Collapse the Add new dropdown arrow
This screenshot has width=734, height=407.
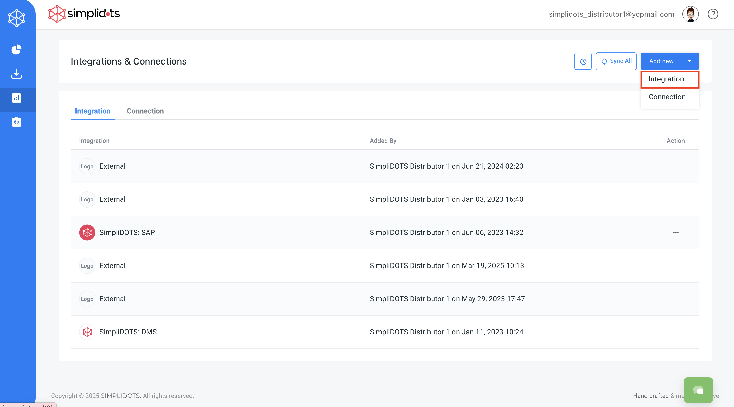click(689, 61)
